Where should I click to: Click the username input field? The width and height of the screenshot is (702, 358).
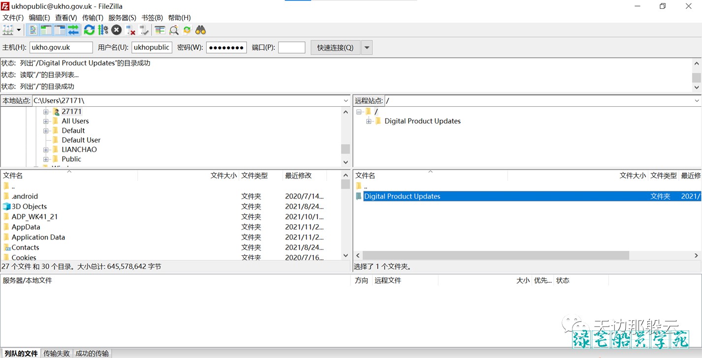click(152, 47)
